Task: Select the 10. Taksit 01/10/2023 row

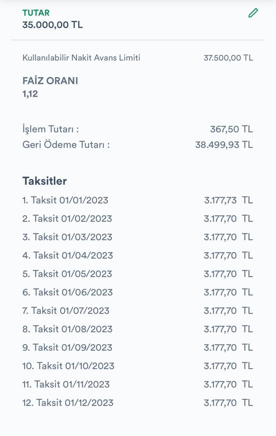Action: (x=138, y=366)
